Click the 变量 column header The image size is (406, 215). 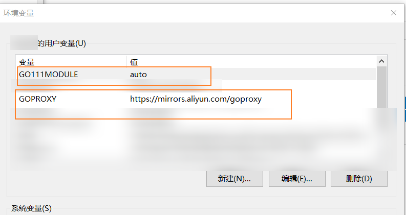point(71,62)
